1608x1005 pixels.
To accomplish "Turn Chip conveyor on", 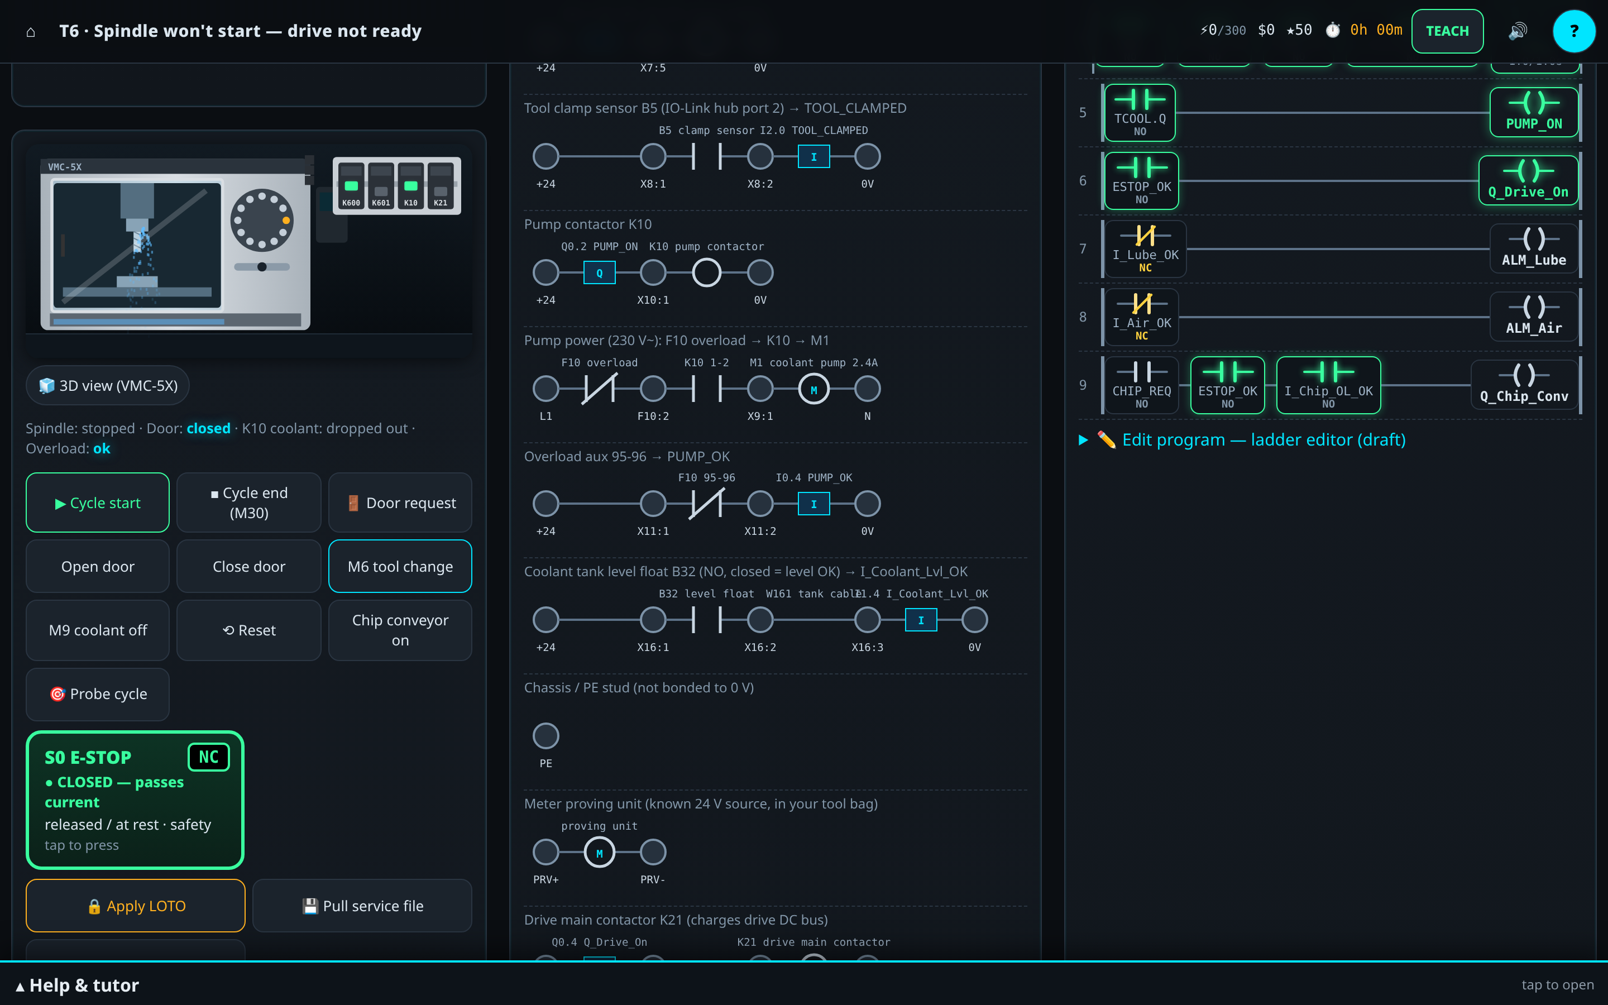I will pyautogui.click(x=400, y=630).
